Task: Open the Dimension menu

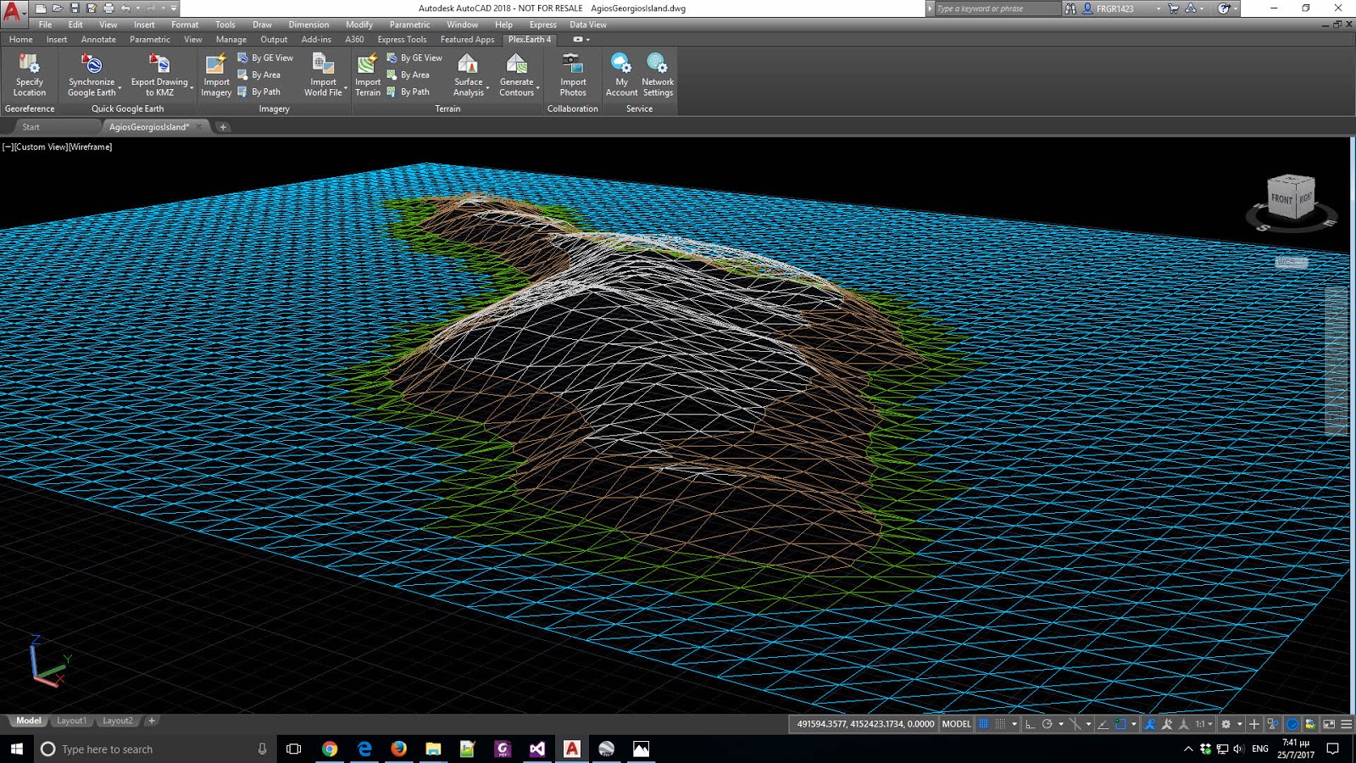Action: pos(308,25)
